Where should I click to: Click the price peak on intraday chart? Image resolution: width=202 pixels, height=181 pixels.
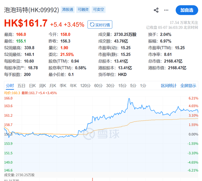[129, 99]
